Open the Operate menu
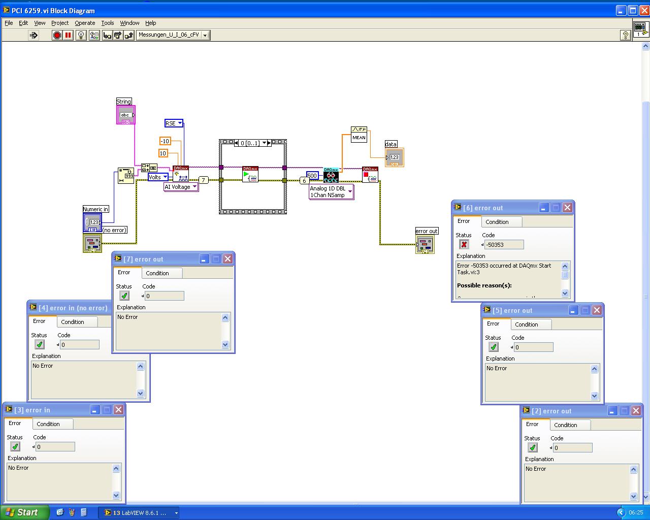 coord(85,23)
